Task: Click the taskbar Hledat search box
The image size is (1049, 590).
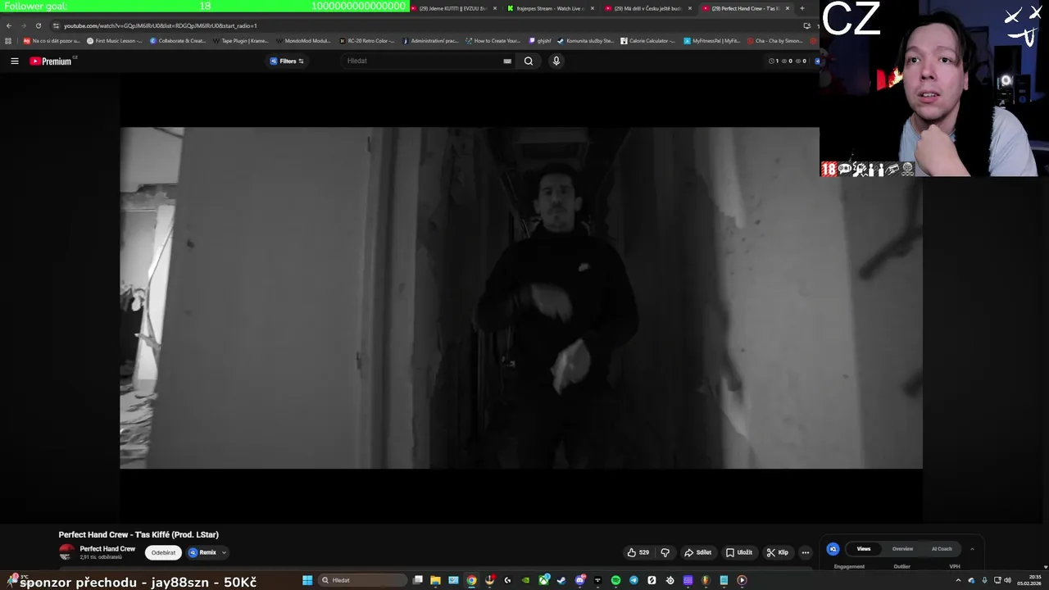Action: pos(362,580)
